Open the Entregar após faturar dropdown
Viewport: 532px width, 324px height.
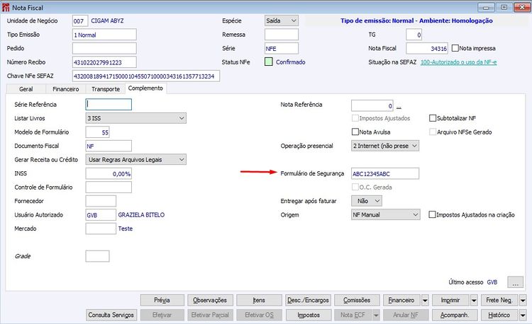click(x=367, y=201)
